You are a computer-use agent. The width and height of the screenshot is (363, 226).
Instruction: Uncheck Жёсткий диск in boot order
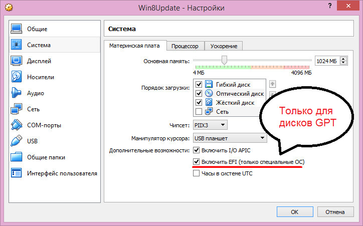[x=199, y=102]
